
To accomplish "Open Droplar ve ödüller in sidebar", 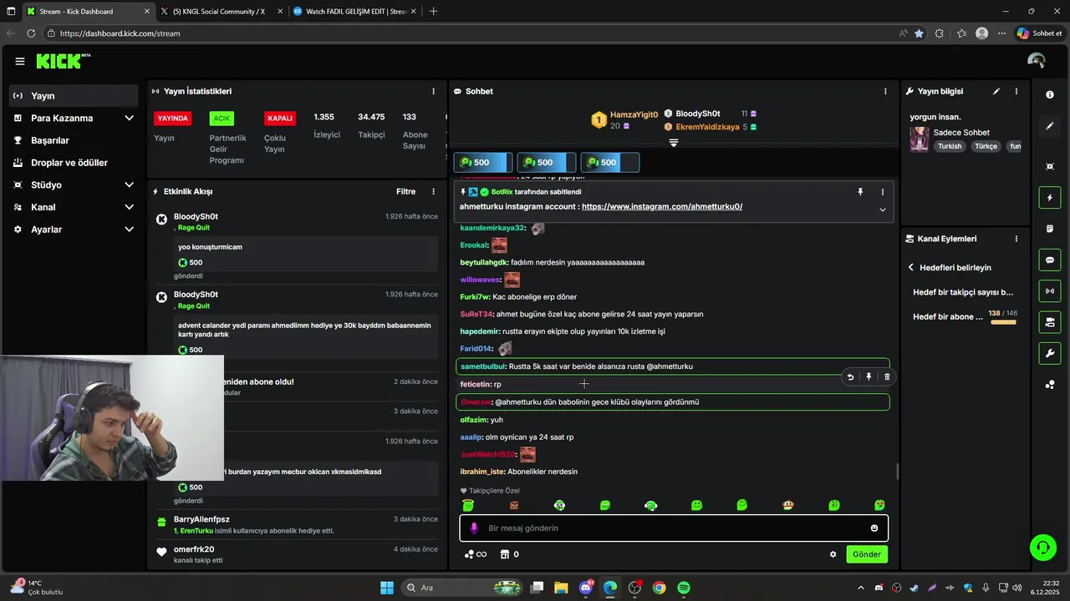I will tap(74, 163).
